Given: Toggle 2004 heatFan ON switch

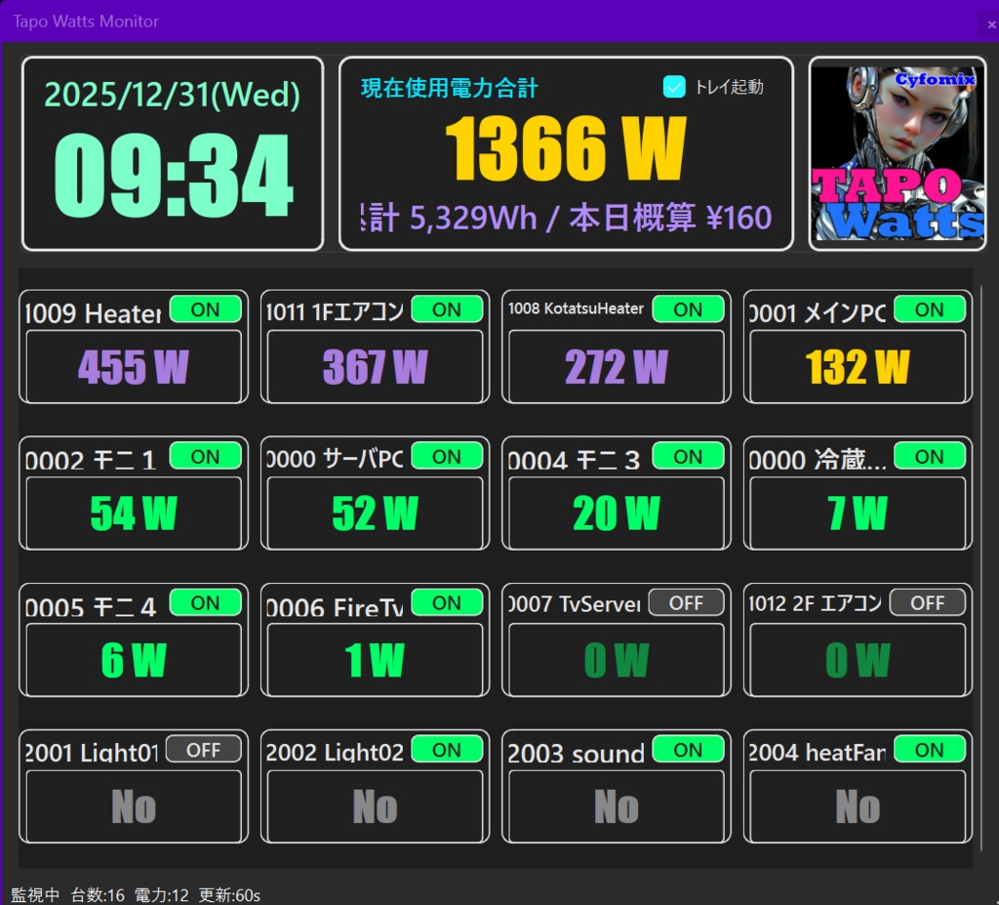Looking at the screenshot, I should tap(929, 749).
